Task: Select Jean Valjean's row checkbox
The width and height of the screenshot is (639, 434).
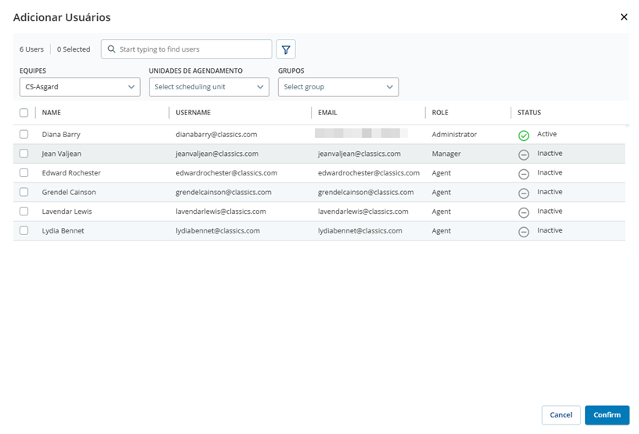Action: point(24,154)
